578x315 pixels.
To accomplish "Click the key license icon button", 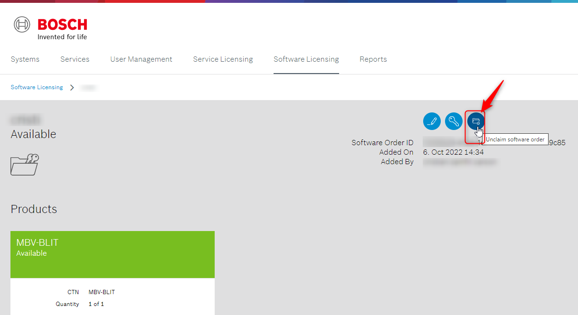I will click(x=454, y=121).
